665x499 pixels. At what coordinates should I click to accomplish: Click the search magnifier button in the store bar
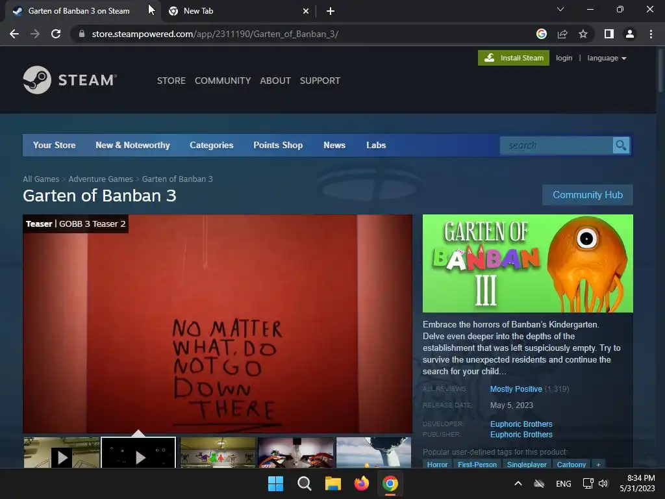click(x=621, y=146)
